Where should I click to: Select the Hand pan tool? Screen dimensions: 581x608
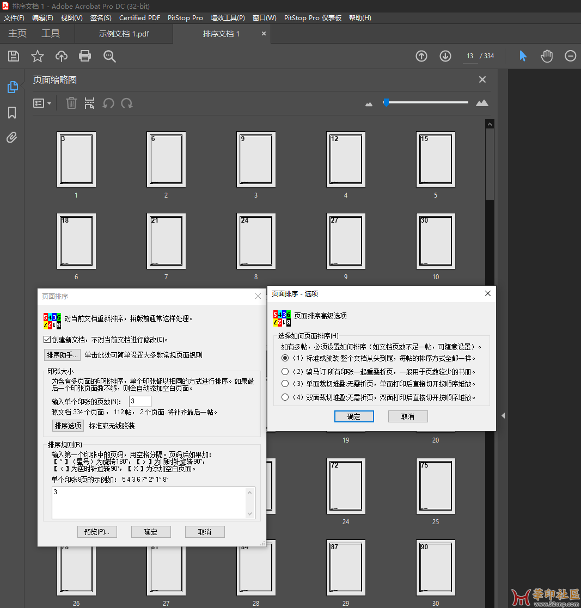click(x=546, y=56)
